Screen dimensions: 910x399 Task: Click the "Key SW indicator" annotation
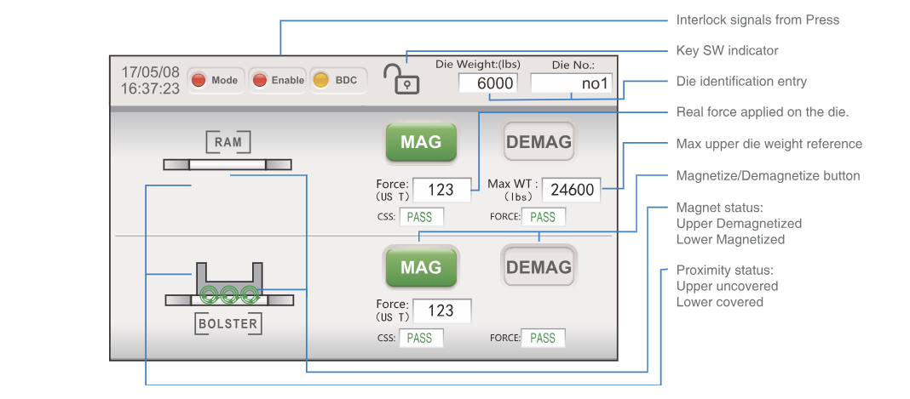point(727,50)
